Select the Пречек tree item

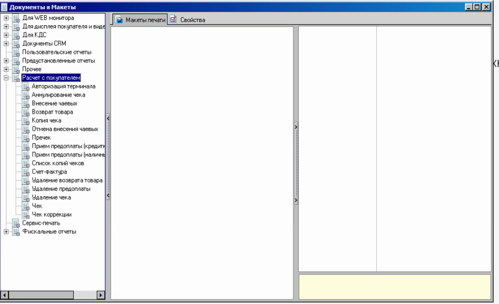41,138
